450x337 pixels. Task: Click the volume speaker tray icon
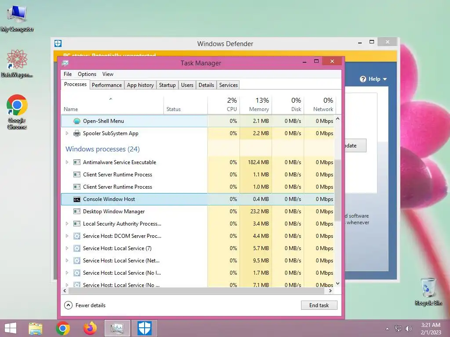(x=408, y=329)
